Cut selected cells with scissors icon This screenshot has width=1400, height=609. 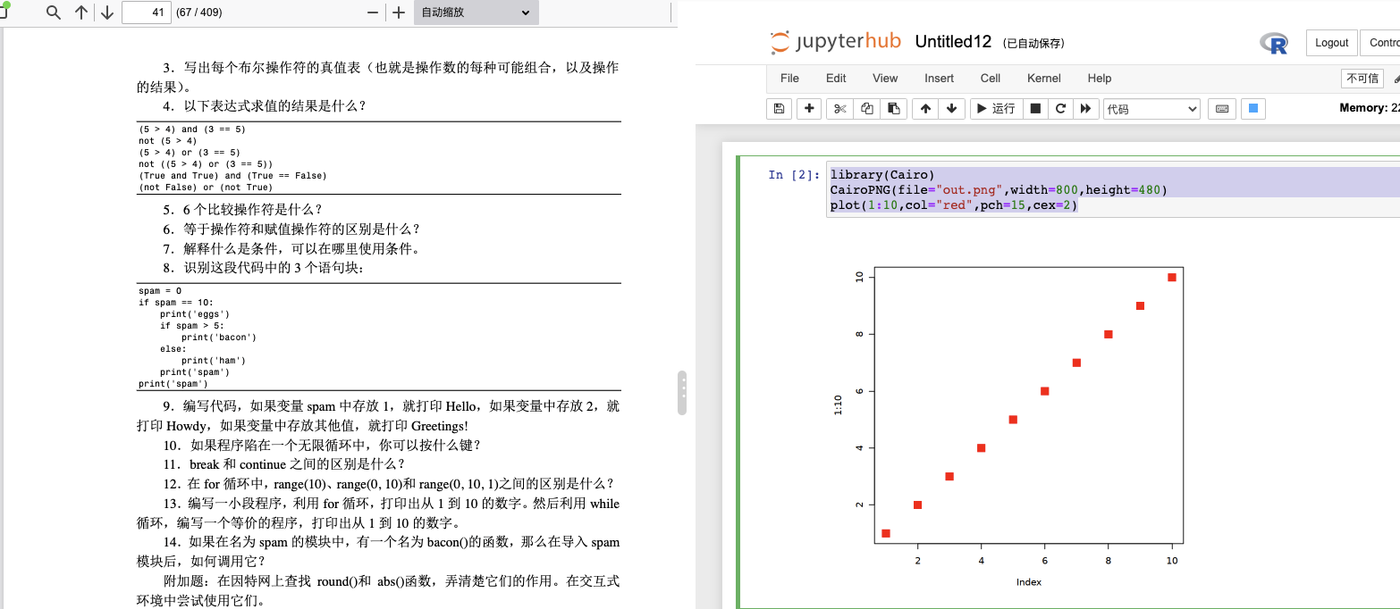point(839,109)
